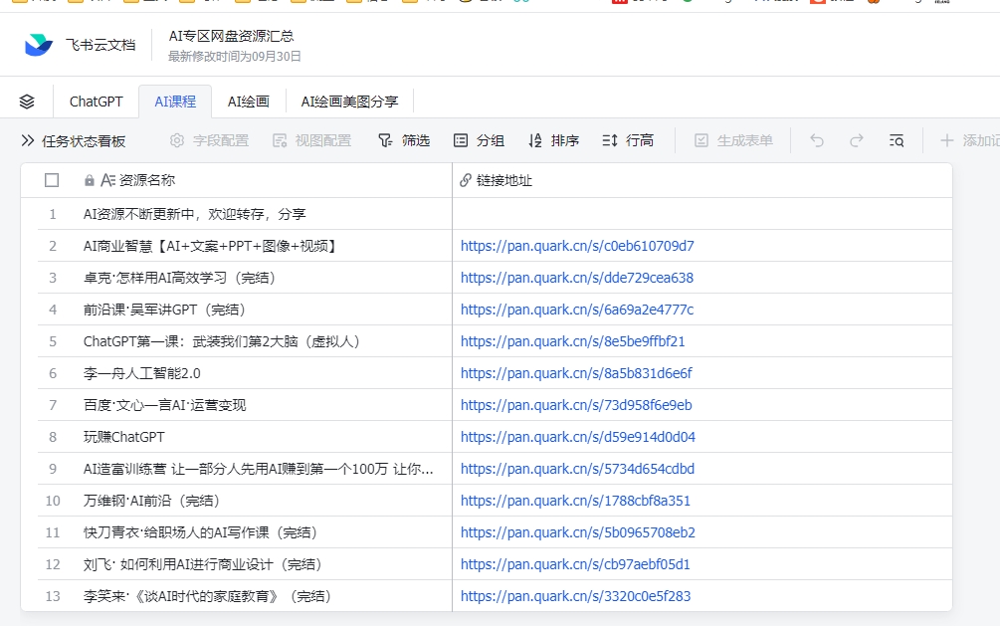Open the 玩赚ChatGPT quark link
Viewport: 1000px width, 626px height.
[x=578, y=437]
